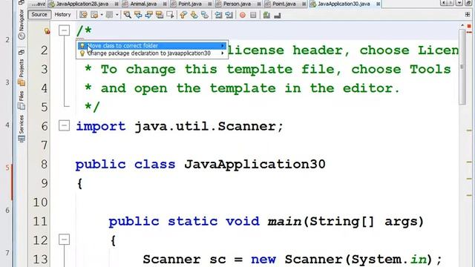Click line number 7 in gutter
The height and width of the screenshot is (267, 475).
coord(45,145)
